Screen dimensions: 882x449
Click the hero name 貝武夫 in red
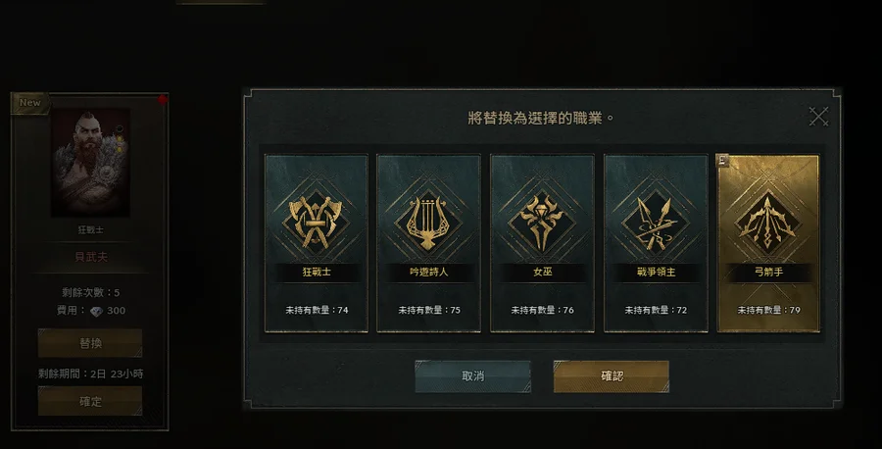tap(90, 257)
